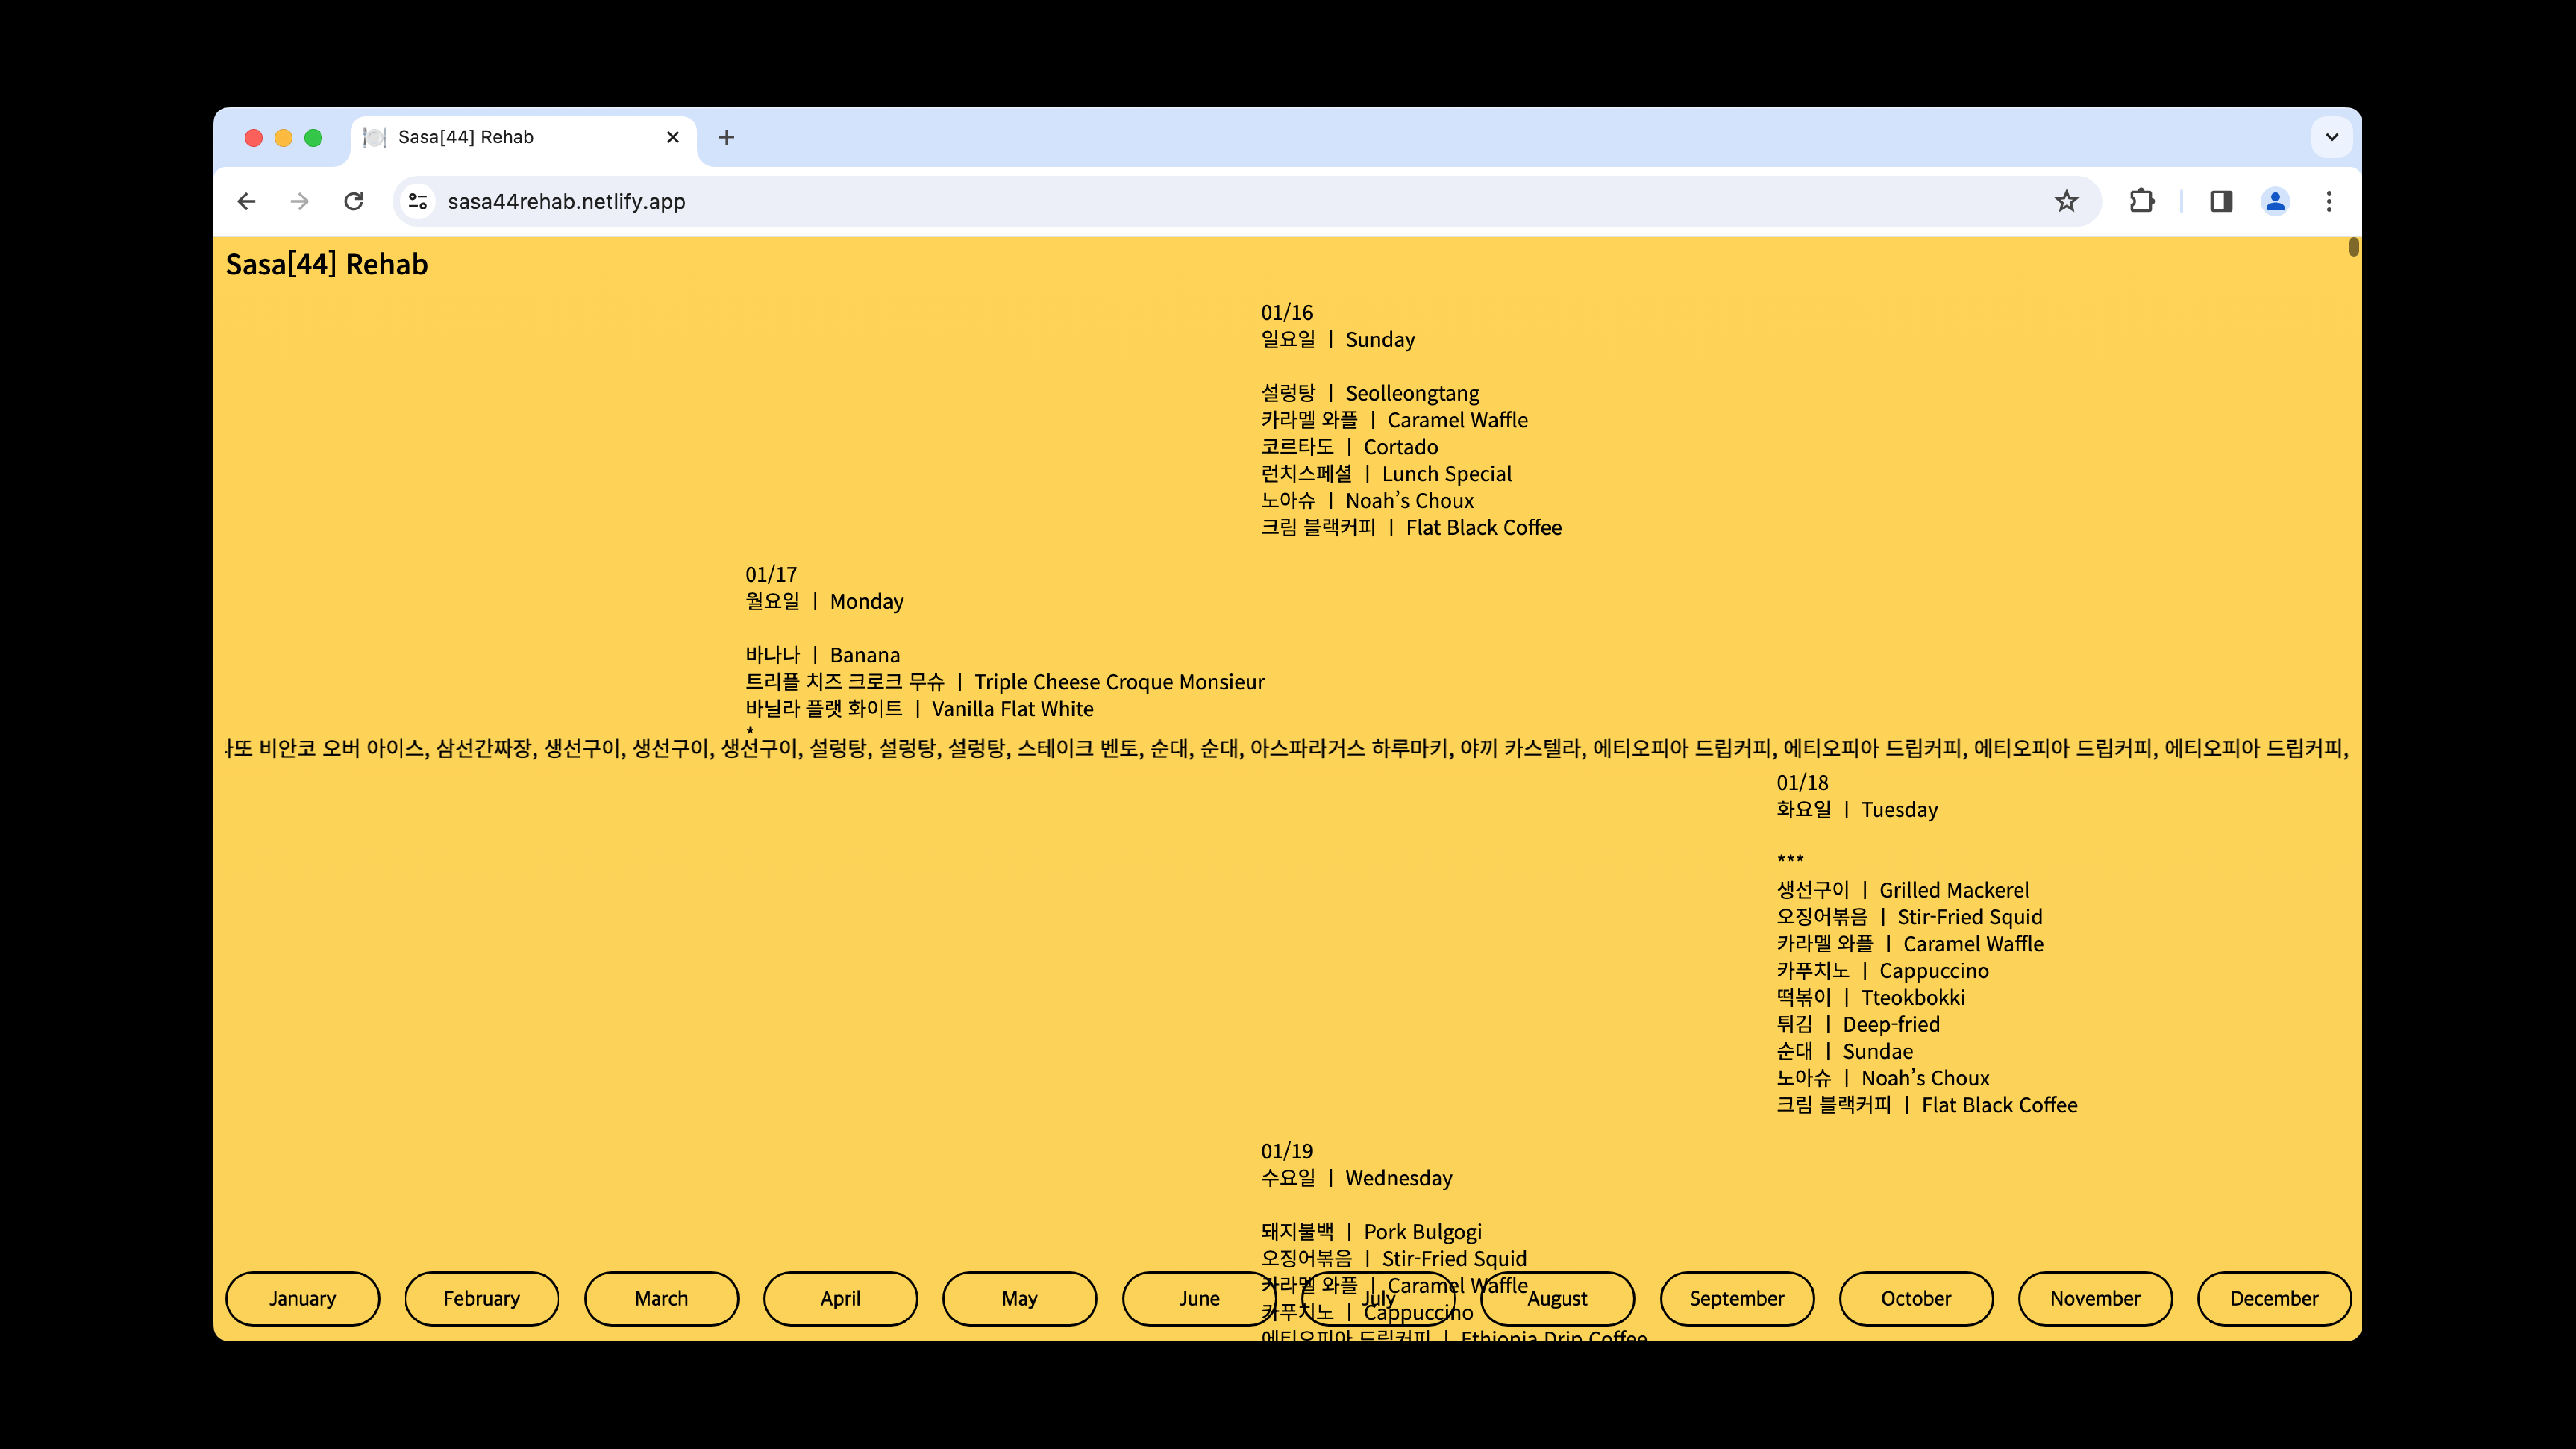Reload the page with the refresh icon
Viewport: 2576px width, 1449px height.
tap(354, 201)
